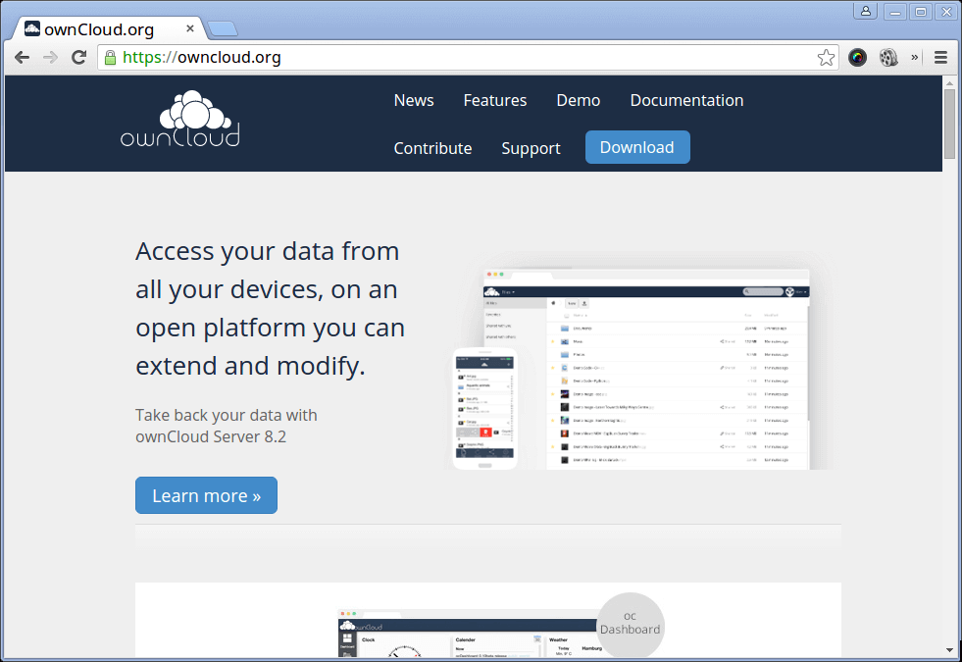Open a new tab
This screenshot has width=962, height=662.
[222, 28]
